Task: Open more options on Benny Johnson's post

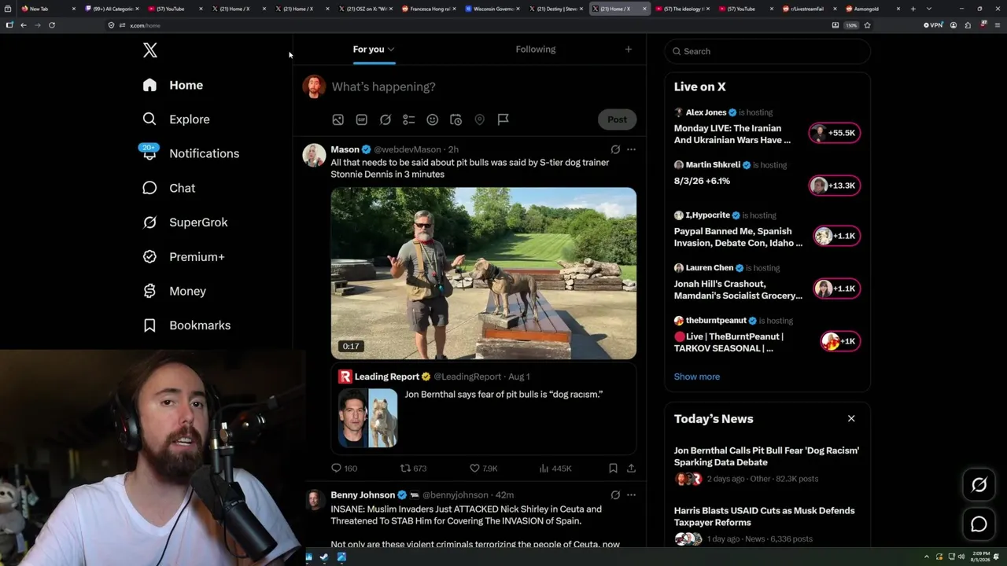Action: point(631,495)
